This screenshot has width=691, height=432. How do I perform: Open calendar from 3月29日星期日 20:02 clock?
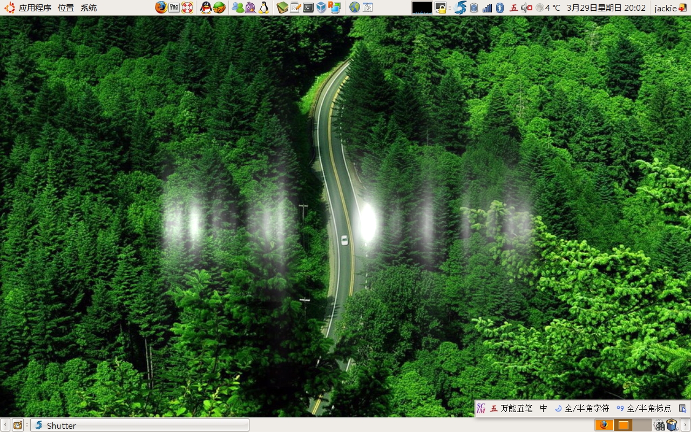point(606,8)
